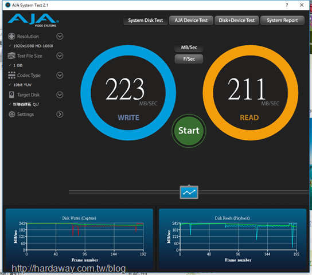Click the AJA System Test title bar icon
The image size is (312, 275).
[x=8, y=5]
